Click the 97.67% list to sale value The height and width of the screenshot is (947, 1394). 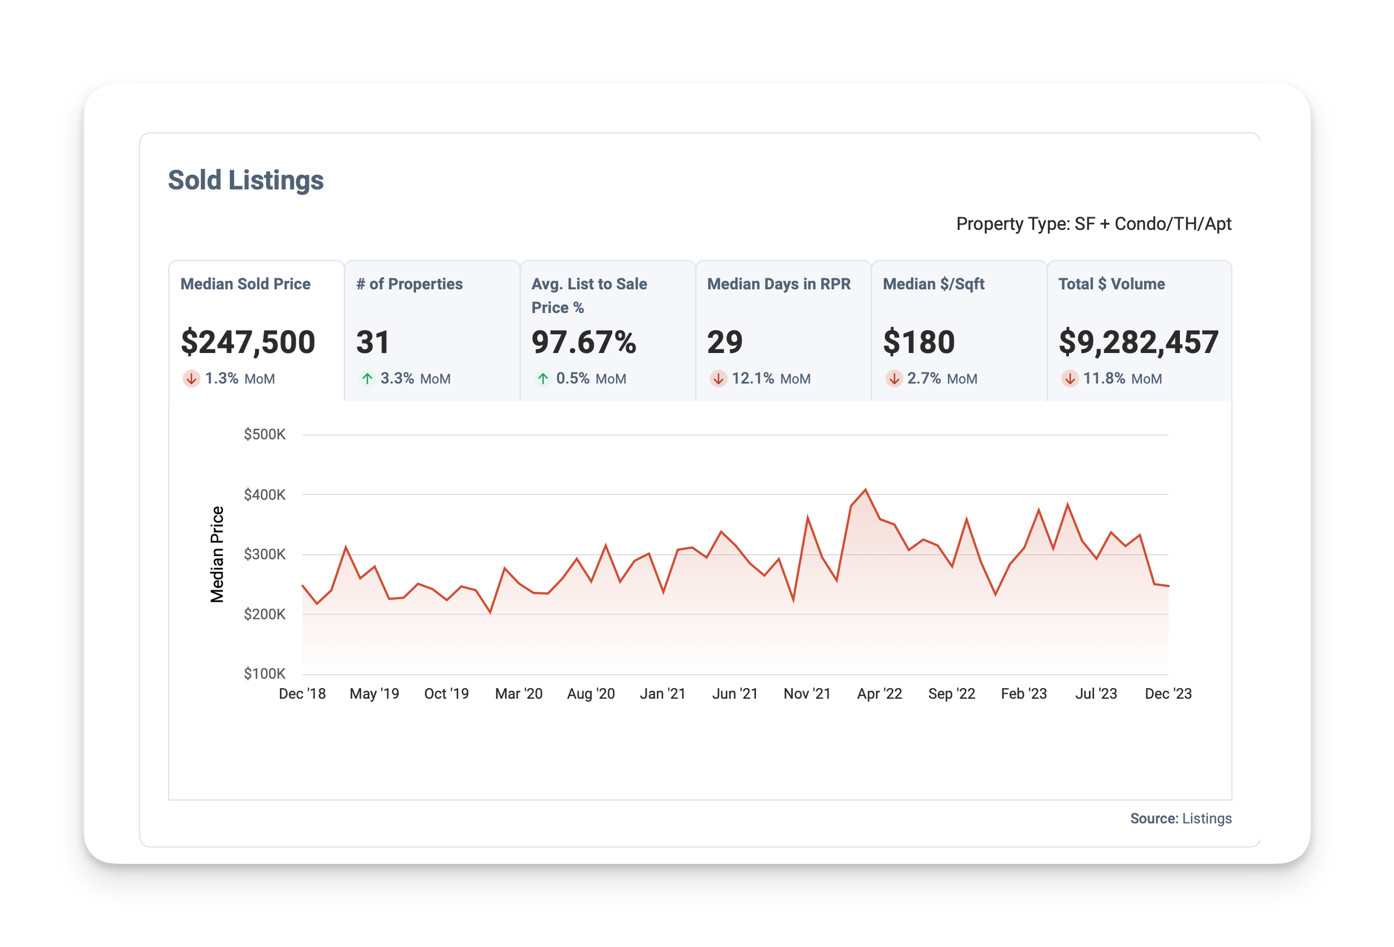click(584, 342)
